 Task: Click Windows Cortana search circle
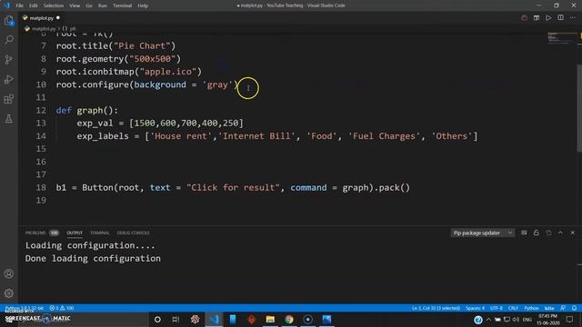pos(157,319)
